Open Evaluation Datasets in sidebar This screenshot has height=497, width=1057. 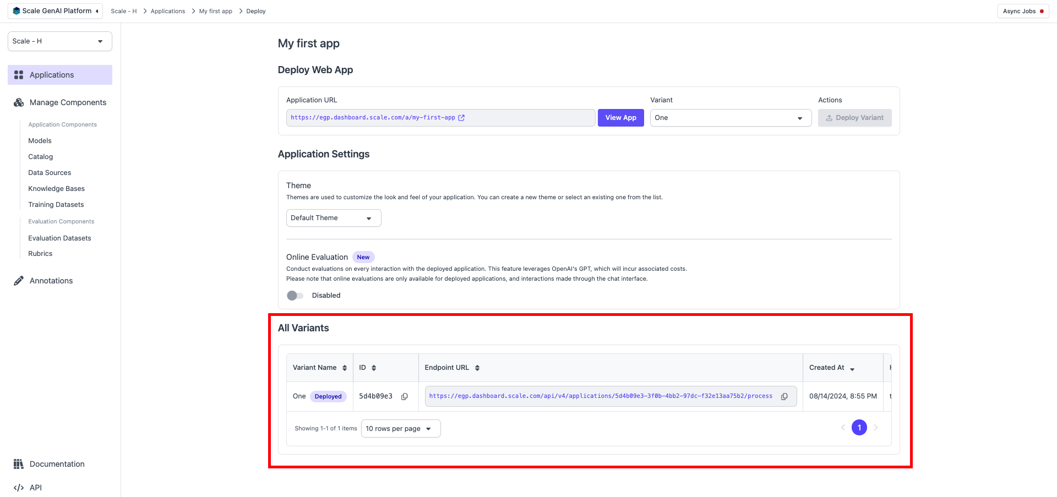pyautogui.click(x=59, y=238)
